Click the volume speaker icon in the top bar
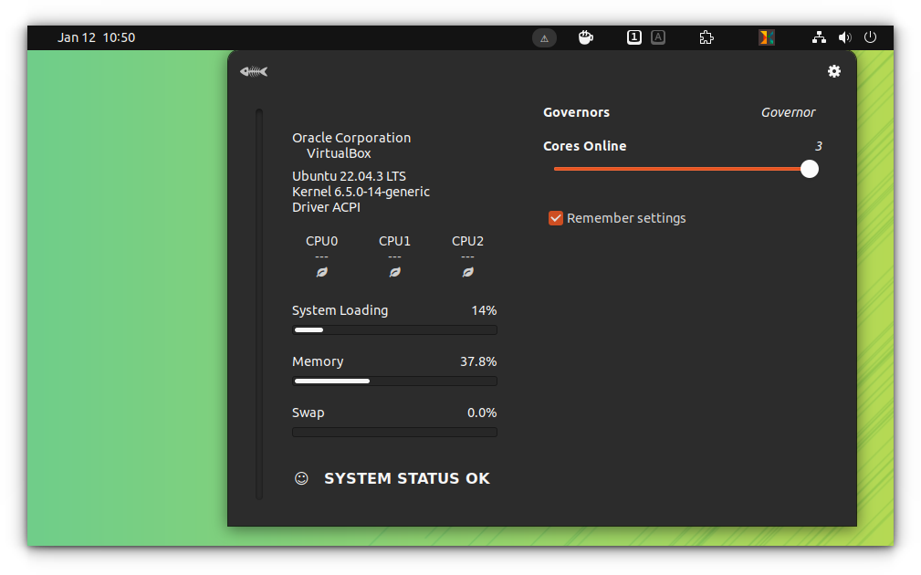Screen dimensions: 921x575 (x=844, y=37)
